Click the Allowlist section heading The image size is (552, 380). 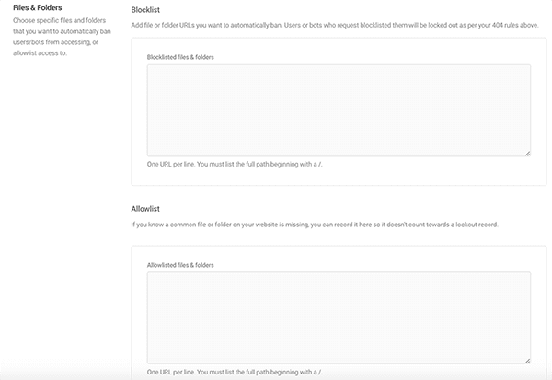[146, 209]
